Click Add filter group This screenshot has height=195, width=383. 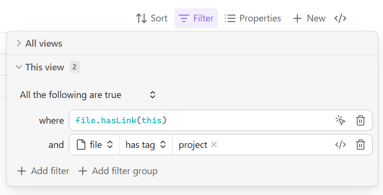click(118, 171)
